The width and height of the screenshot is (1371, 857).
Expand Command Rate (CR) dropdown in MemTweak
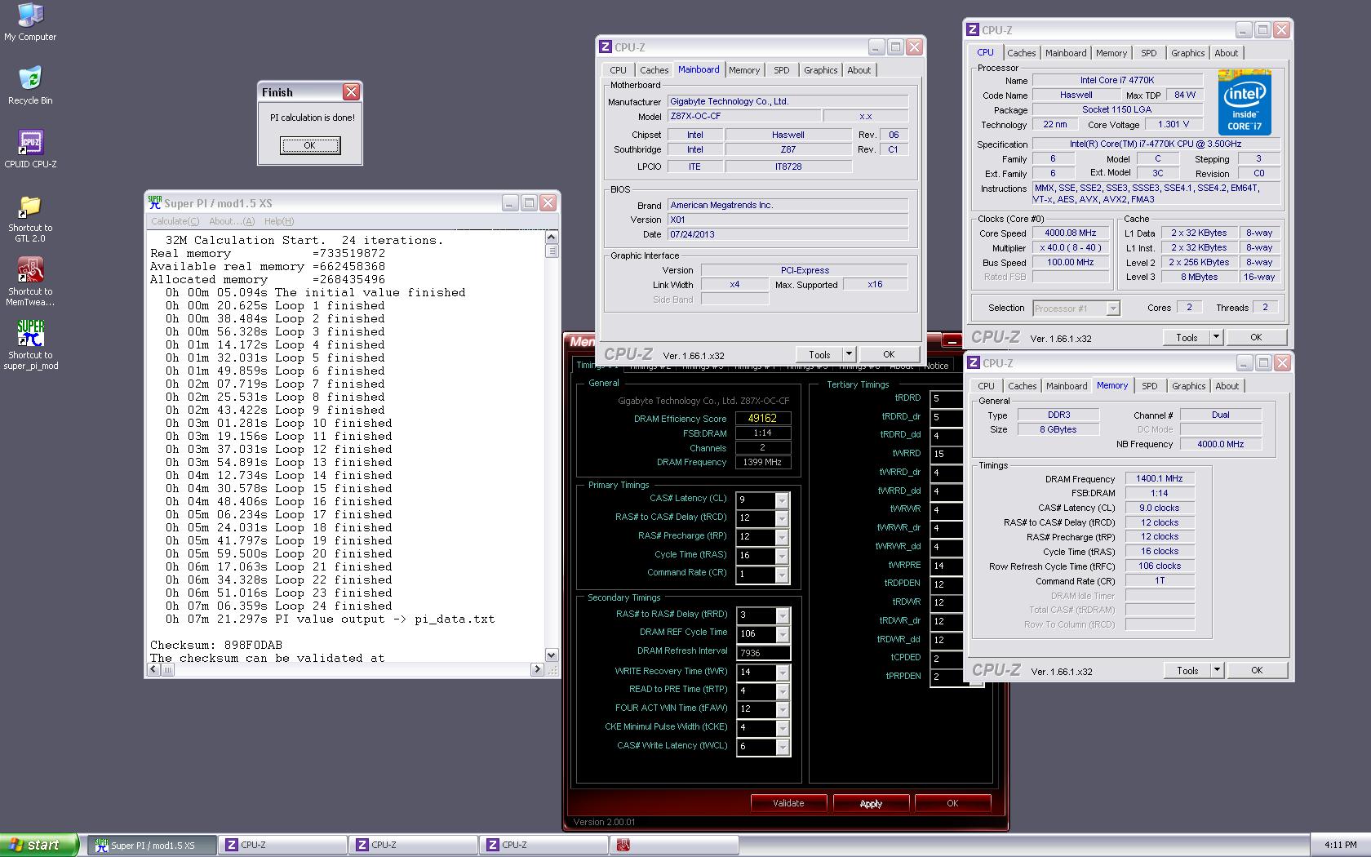782,575
